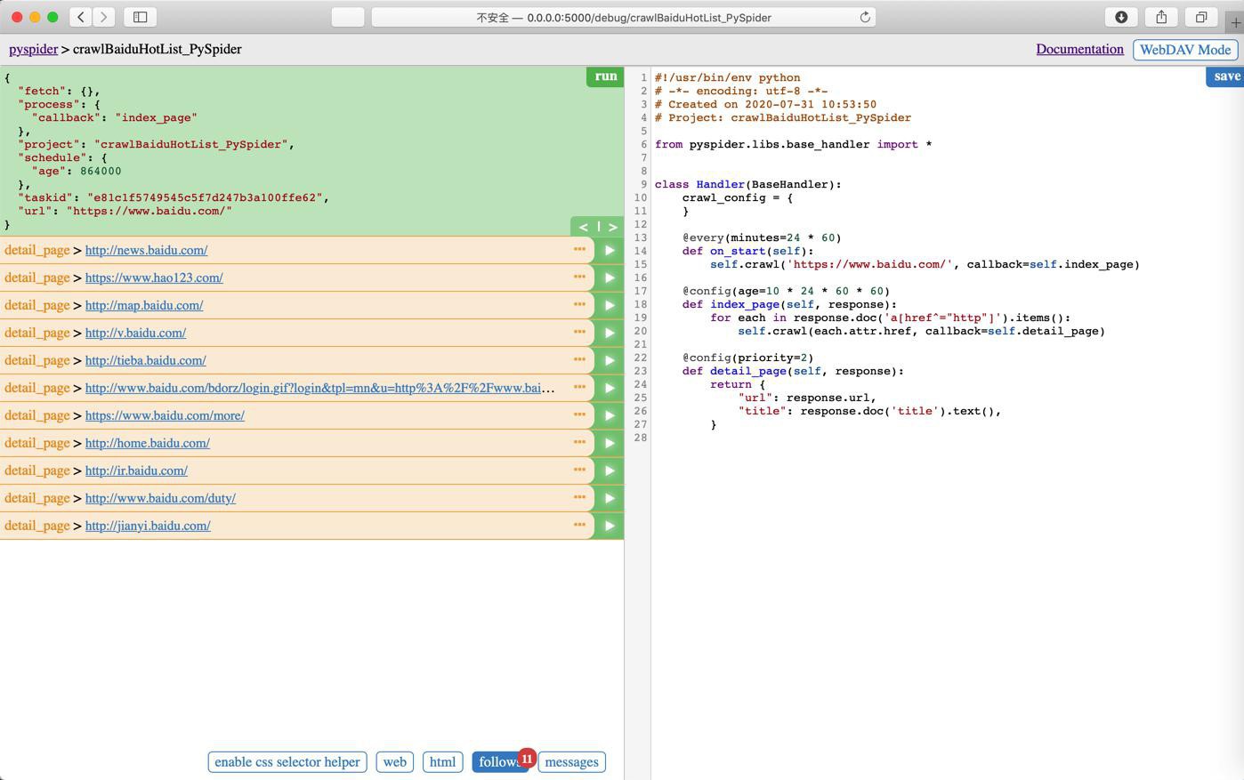Image resolution: width=1244 pixels, height=780 pixels.
Task: Run the ir.baidu.com detail_page task
Action: [610, 471]
